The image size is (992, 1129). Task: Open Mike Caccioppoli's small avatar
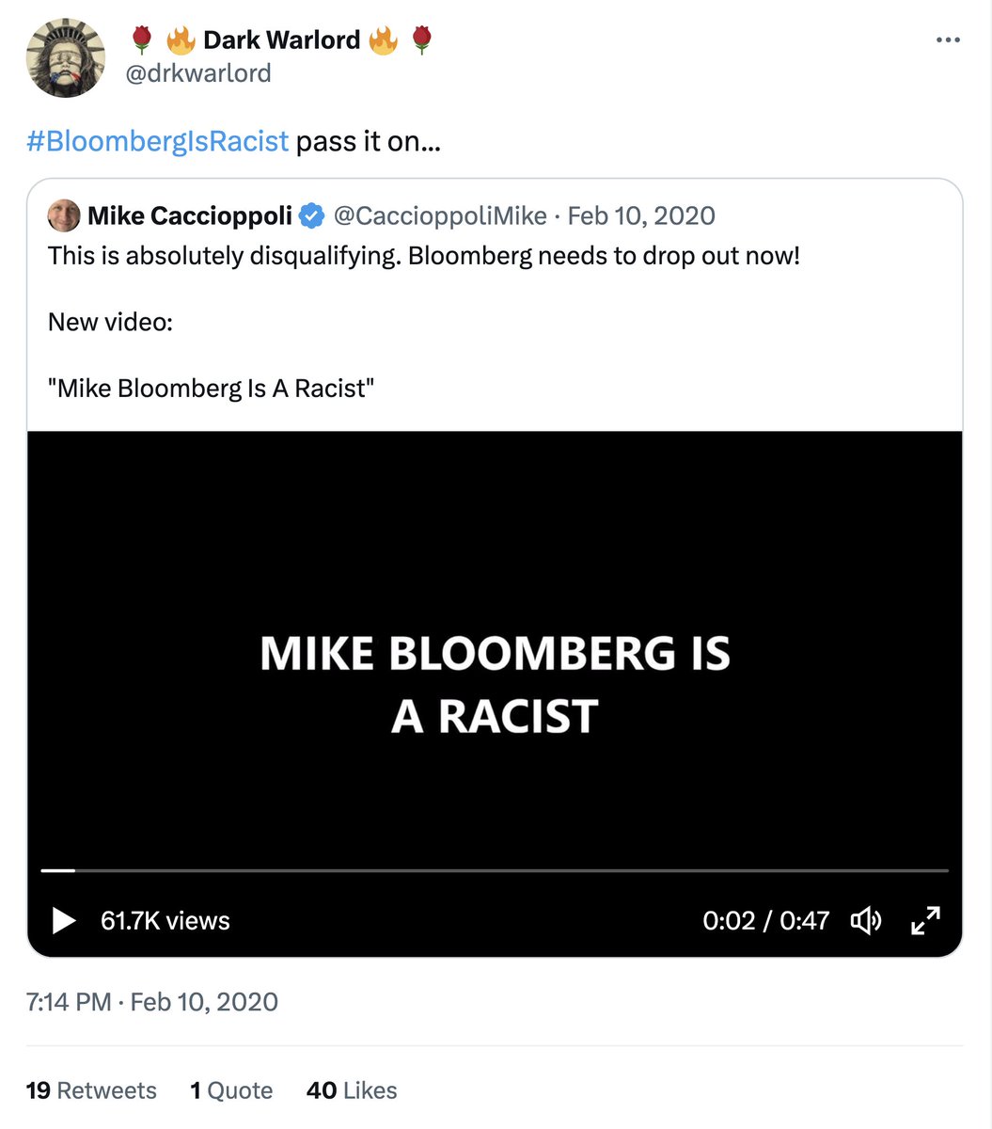(64, 216)
